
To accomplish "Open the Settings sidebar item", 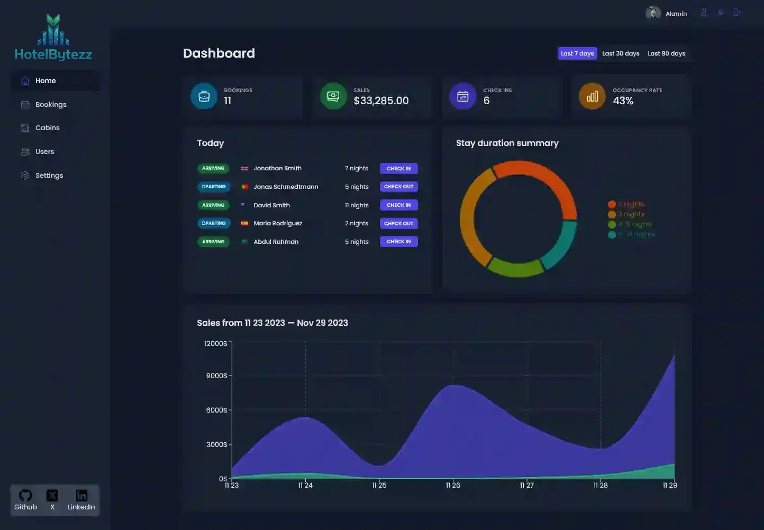I will tap(49, 176).
